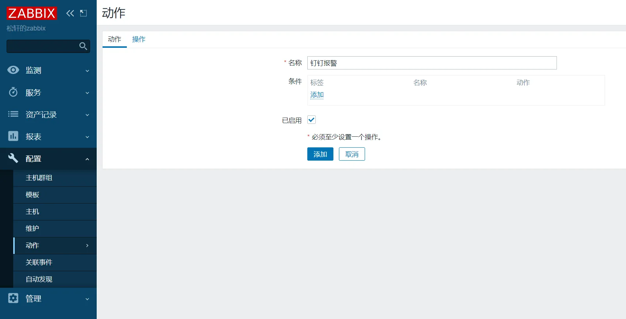626x319 pixels.
Task: Click the stopwatch icon for 服务
Action: coord(13,92)
